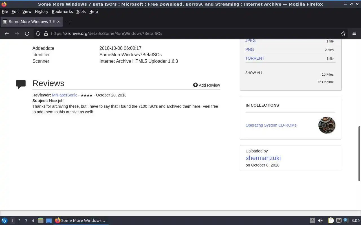This screenshot has width=361, height=225.
Task: Click the taskbar clock showing 8:06
Action: [355, 220]
